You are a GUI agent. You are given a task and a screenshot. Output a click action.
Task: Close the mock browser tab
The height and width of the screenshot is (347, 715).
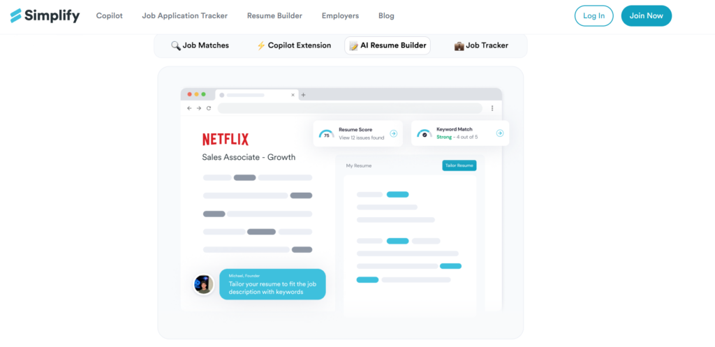[x=293, y=95]
